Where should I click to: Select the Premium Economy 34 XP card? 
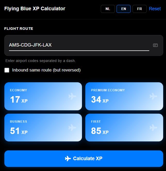coord(124,96)
